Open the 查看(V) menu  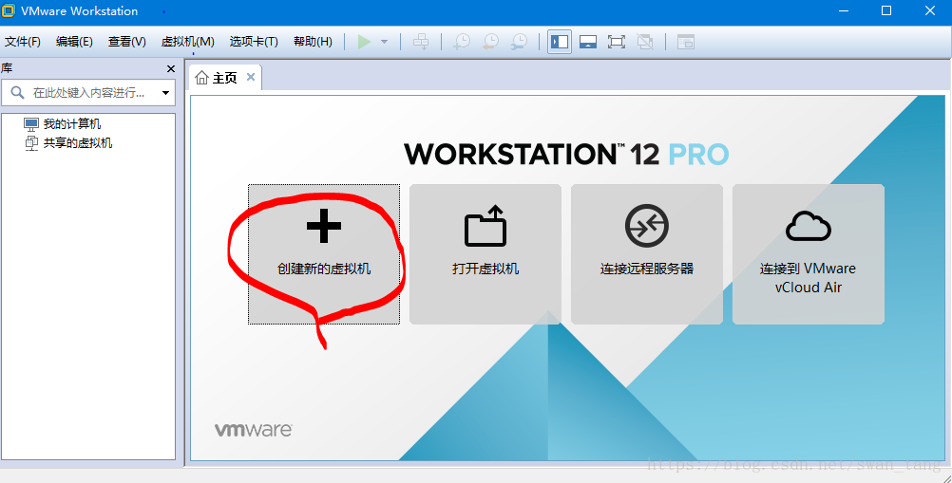[127, 42]
